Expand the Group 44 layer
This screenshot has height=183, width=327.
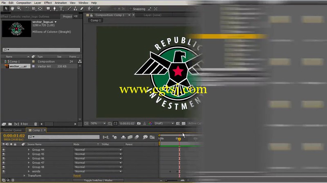tap(29, 150)
